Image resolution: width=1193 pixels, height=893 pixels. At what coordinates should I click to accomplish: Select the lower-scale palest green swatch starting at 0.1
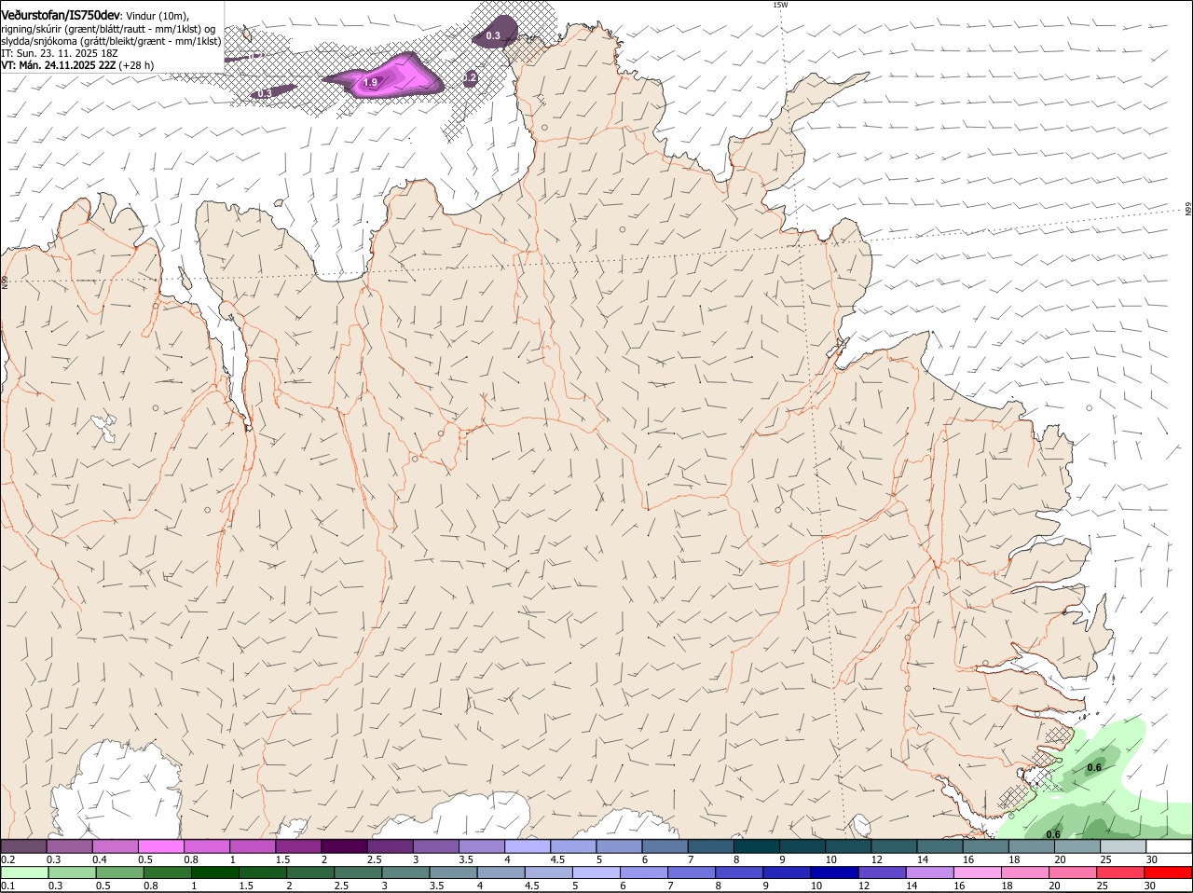coord(24,872)
